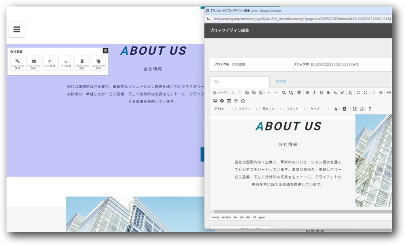Screen dimensions: 405x245
Task: Insert a horizontal line
Action: pyautogui.click(x=236, y=101)
